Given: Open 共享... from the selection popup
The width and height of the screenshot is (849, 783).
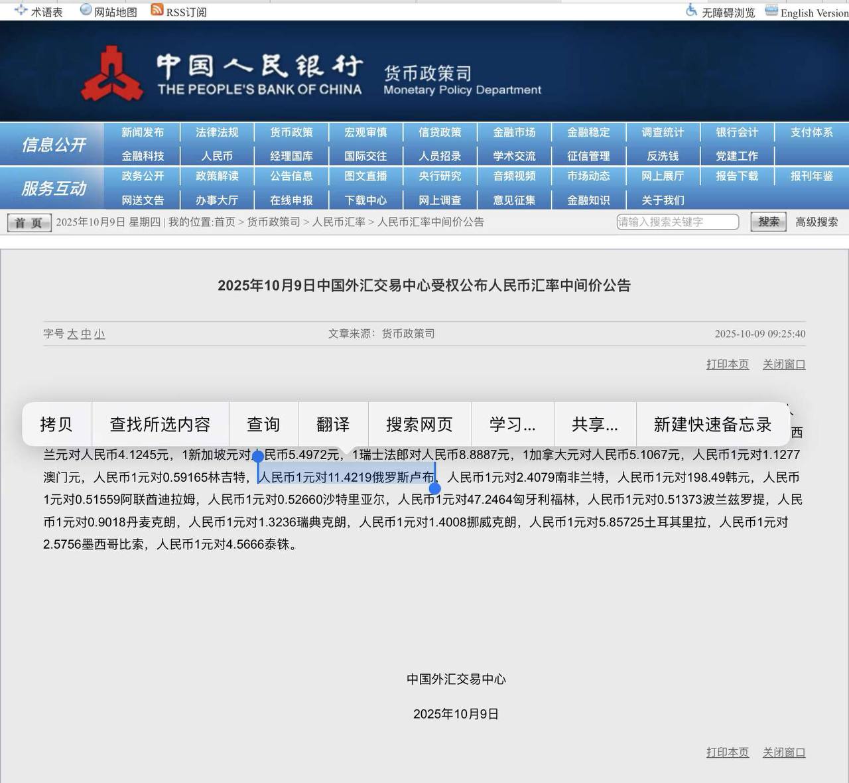Looking at the screenshot, I should point(594,425).
